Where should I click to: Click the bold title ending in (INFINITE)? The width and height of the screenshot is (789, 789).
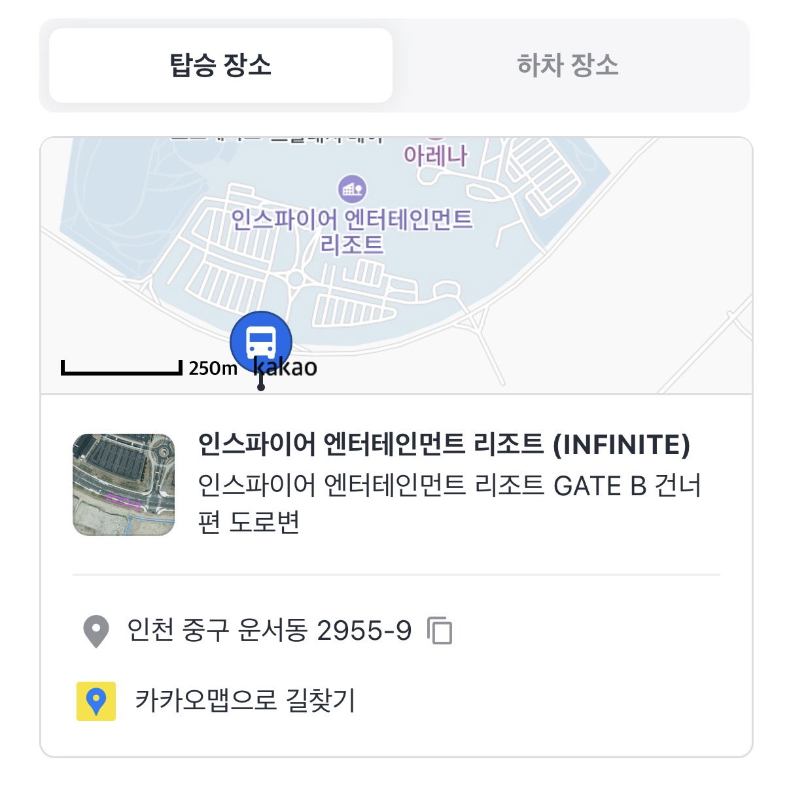tap(444, 445)
